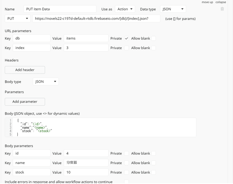Enable 'Include errors in response' checkbox
The height and width of the screenshot is (184, 233).
click(126, 182)
